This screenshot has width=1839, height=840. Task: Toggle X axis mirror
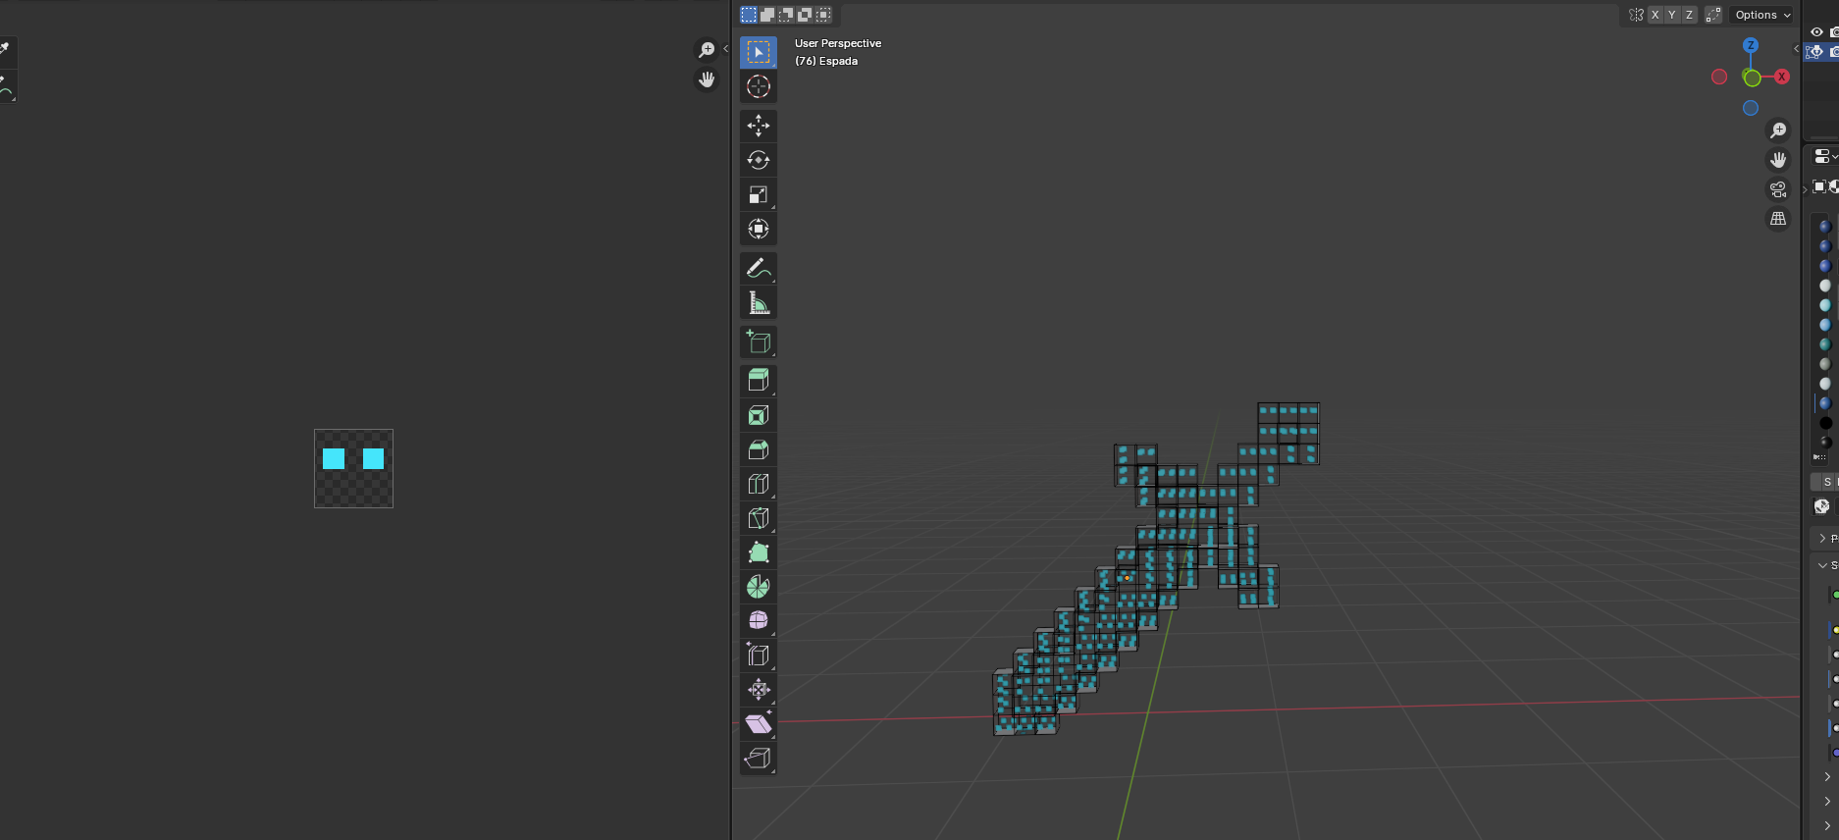1655,15
